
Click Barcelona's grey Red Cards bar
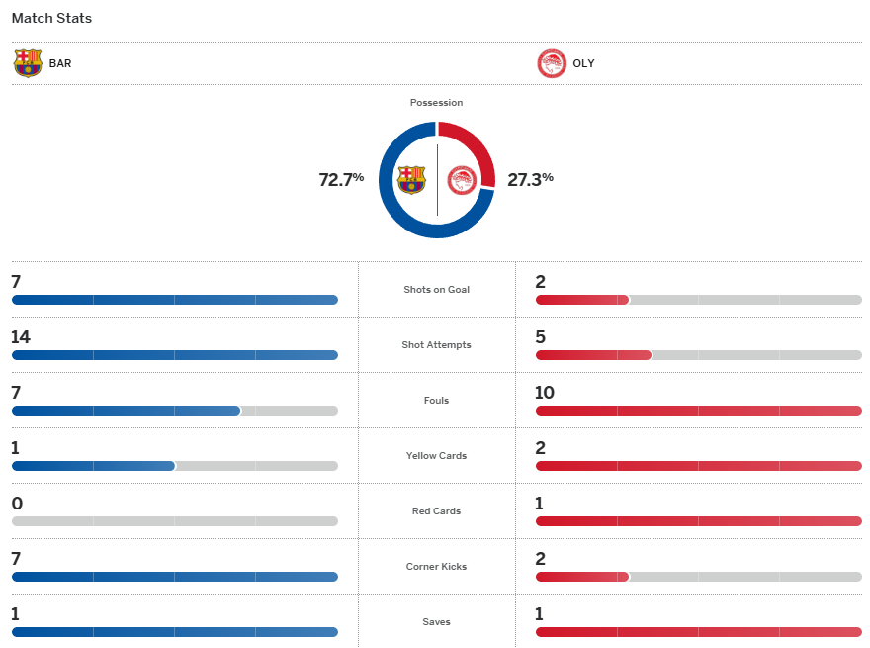(175, 521)
